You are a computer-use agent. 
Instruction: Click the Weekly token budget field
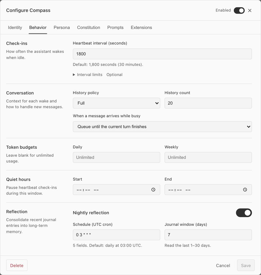click(208, 157)
